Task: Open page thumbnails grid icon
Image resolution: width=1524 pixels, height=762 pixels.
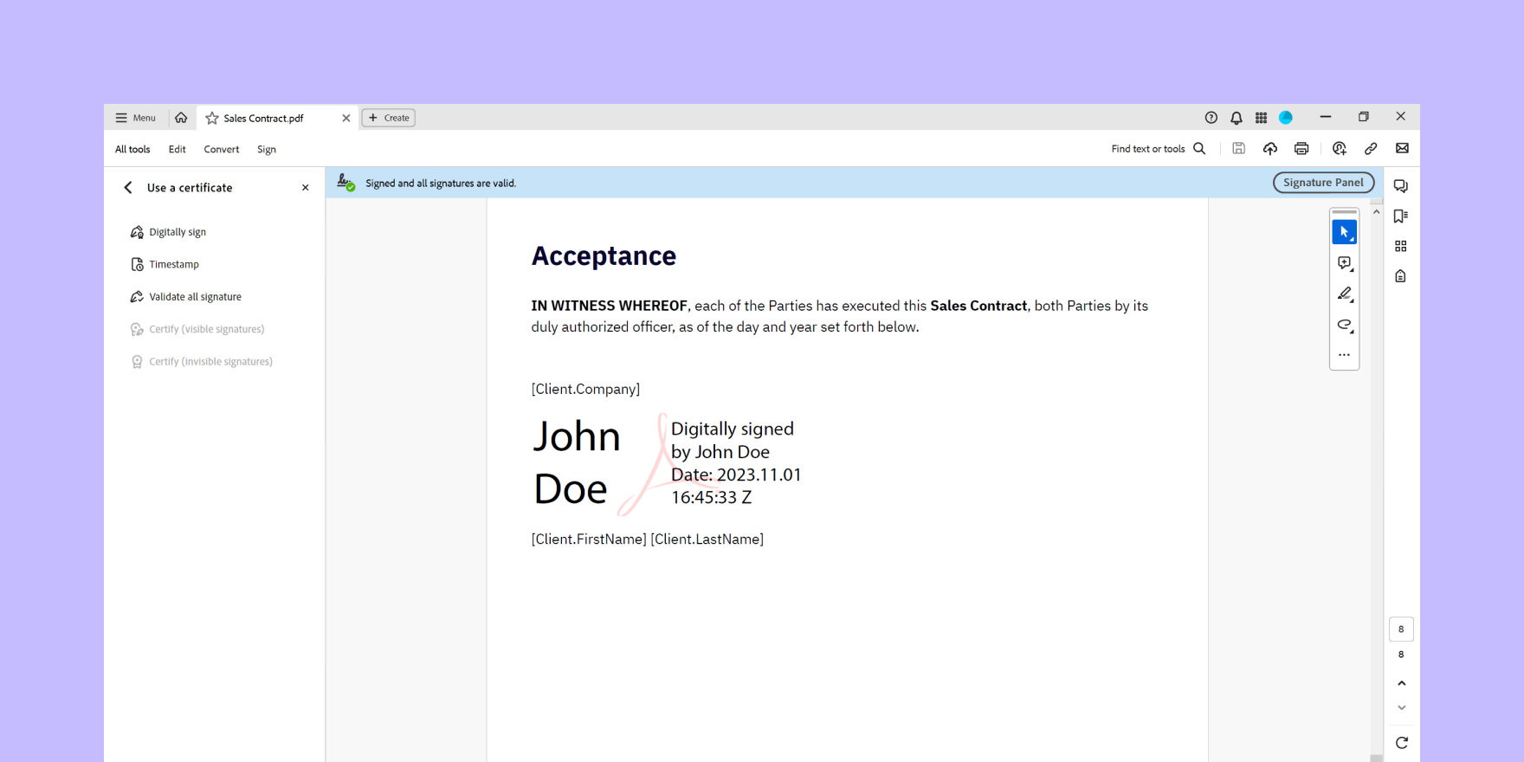Action: 1401,247
